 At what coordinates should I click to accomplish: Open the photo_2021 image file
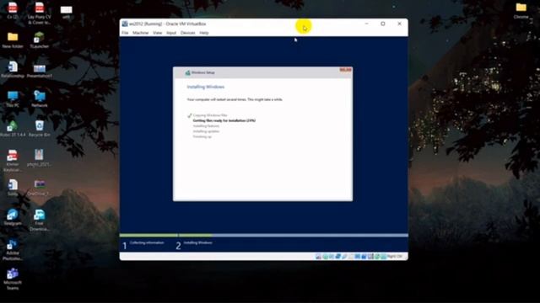(x=40, y=158)
